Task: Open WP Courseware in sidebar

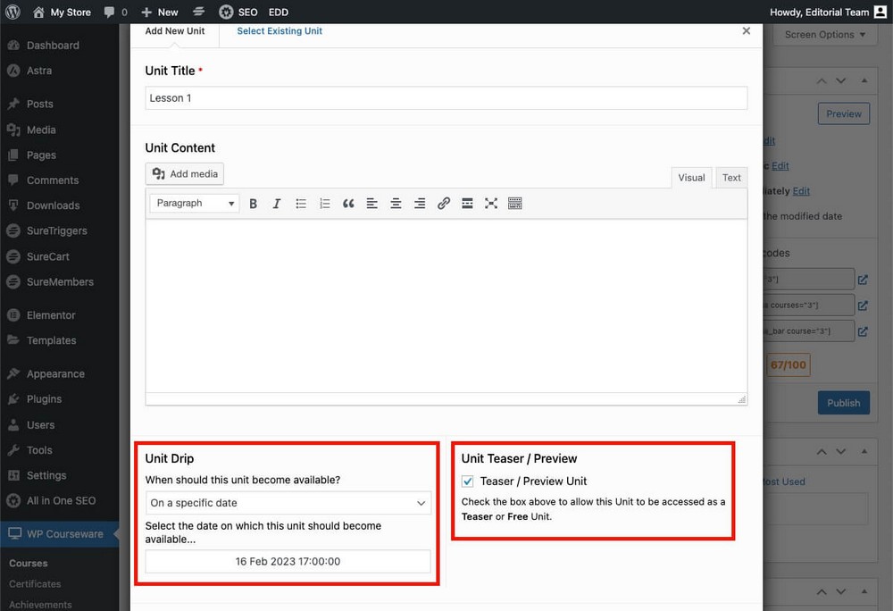Action: [x=59, y=533]
